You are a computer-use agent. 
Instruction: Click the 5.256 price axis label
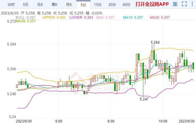[11, 69]
